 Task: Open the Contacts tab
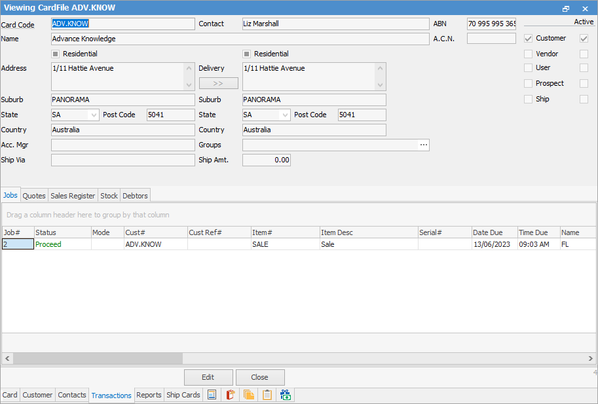(x=72, y=395)
